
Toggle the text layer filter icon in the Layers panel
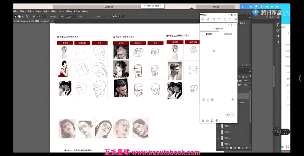coord(240,77)
